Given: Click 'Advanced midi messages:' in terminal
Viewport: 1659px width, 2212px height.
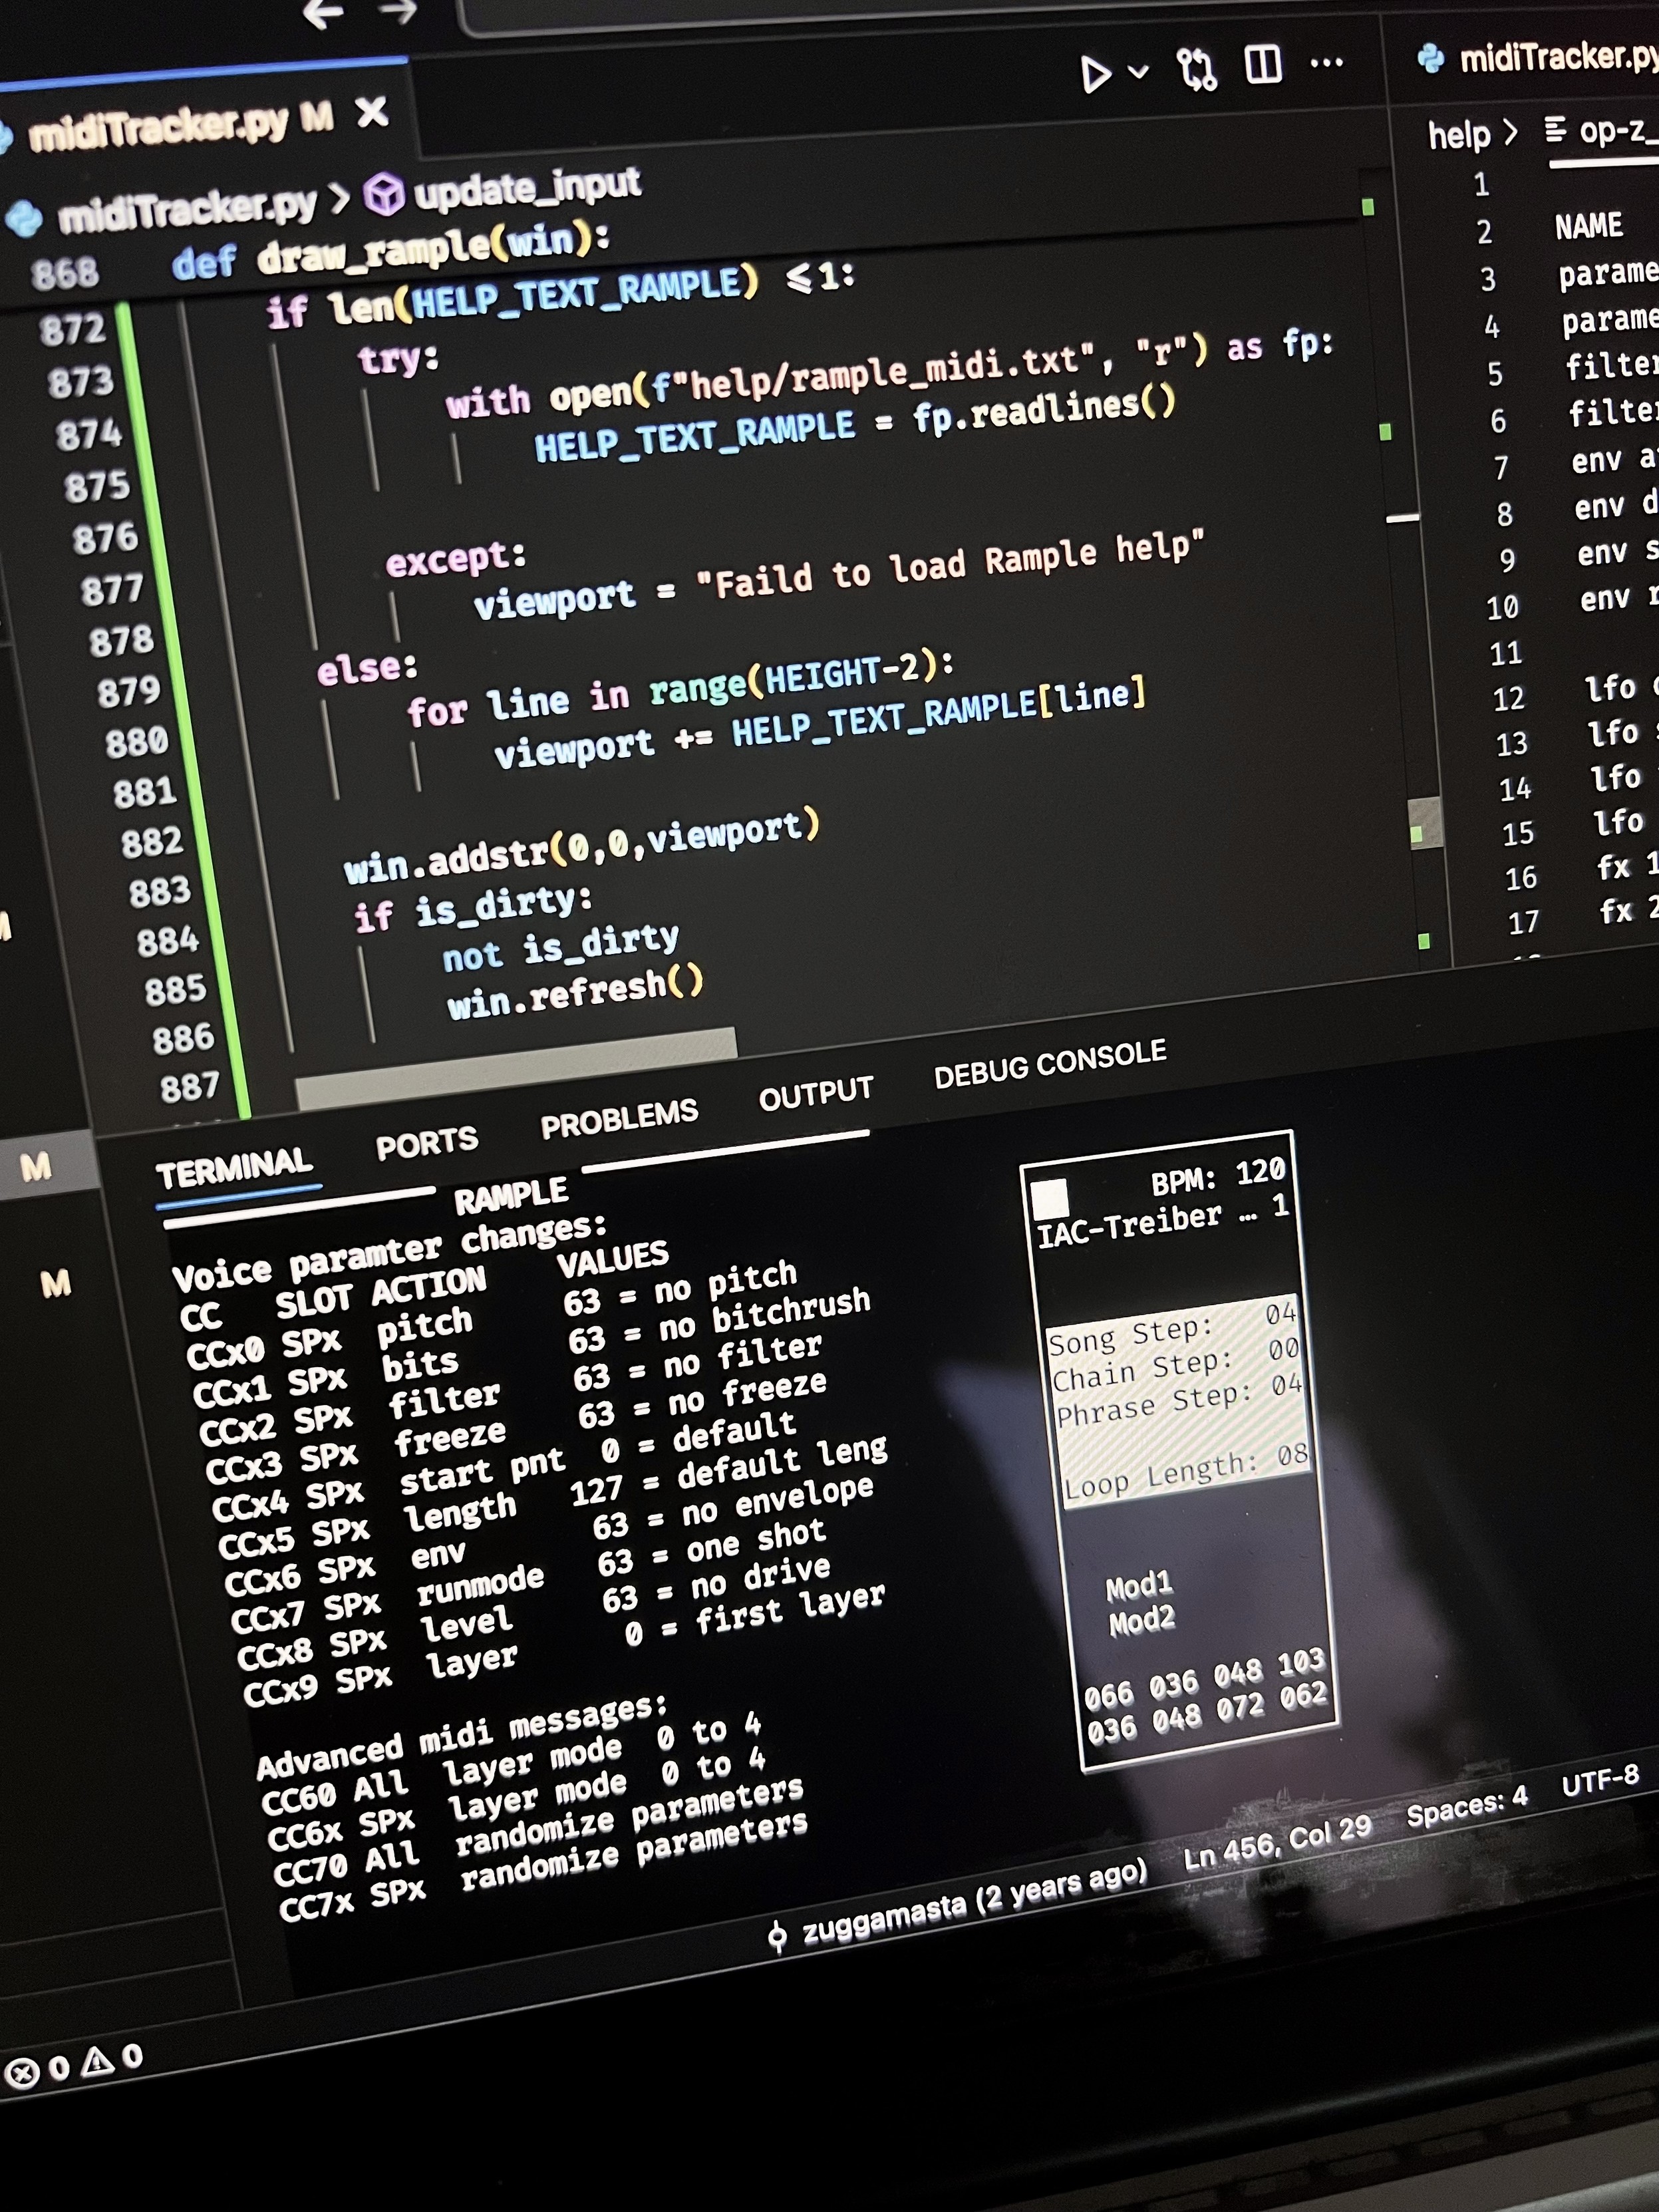Looking at the screenshot, I should [461, 1736].
